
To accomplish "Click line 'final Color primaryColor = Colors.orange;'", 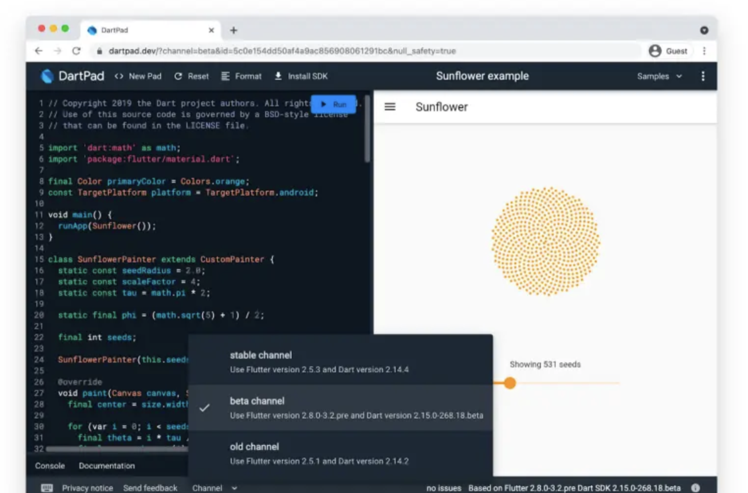I will [149, 181].
